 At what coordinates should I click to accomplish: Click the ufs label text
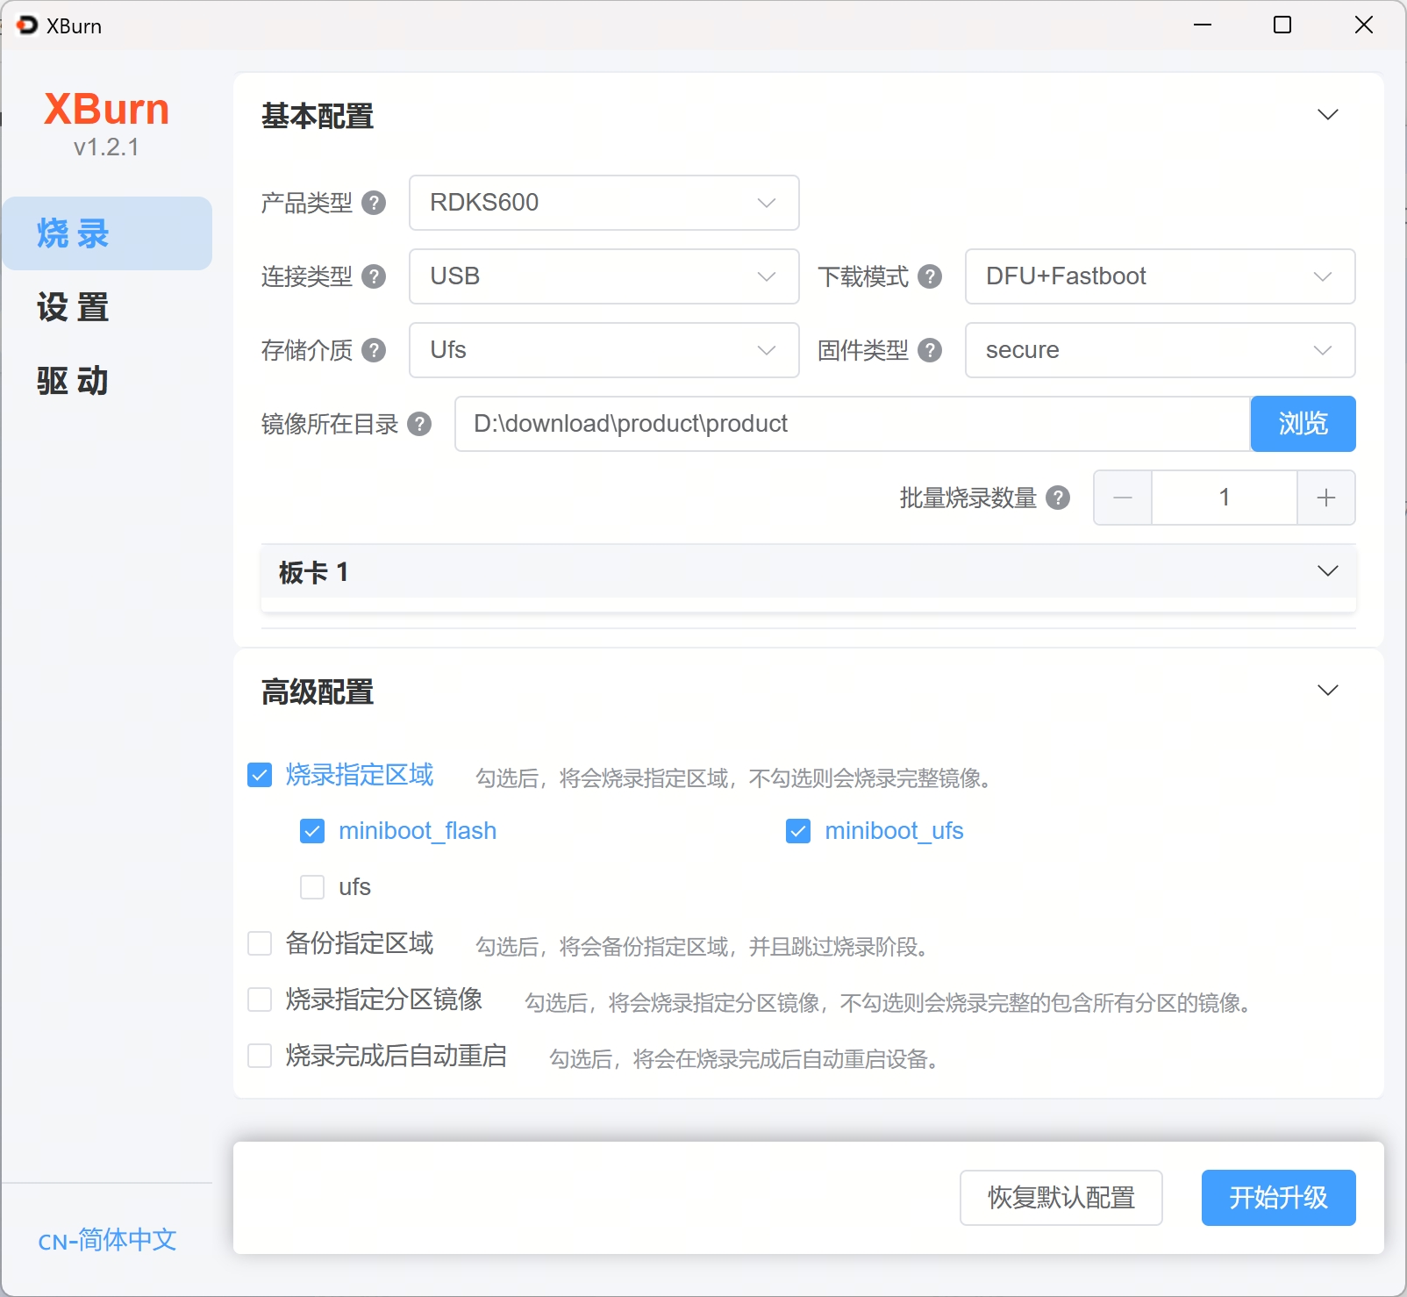[x=354, y=887]
